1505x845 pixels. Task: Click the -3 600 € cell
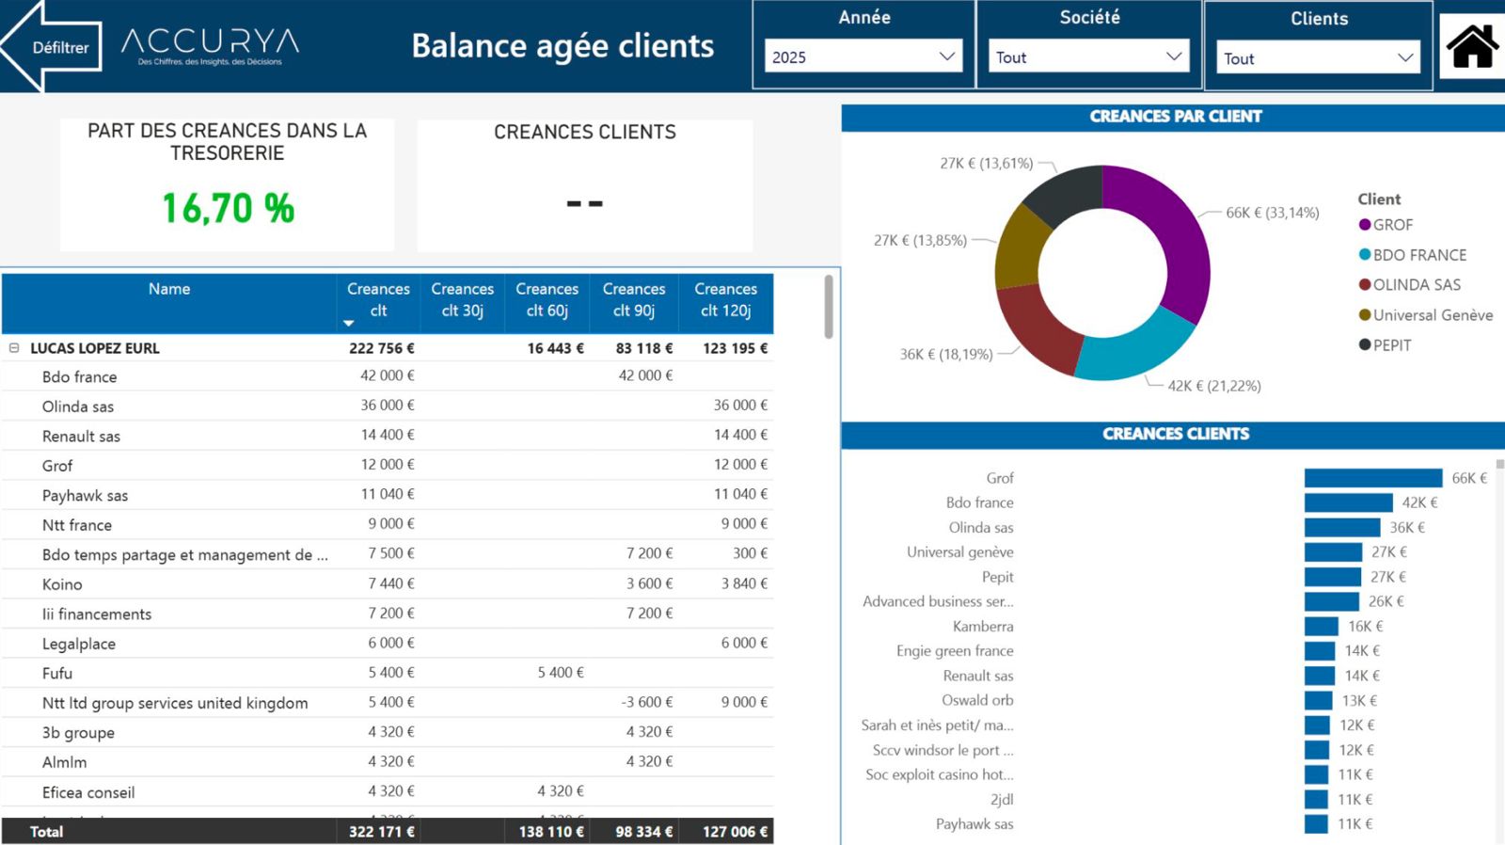click(x=647, y=702)
